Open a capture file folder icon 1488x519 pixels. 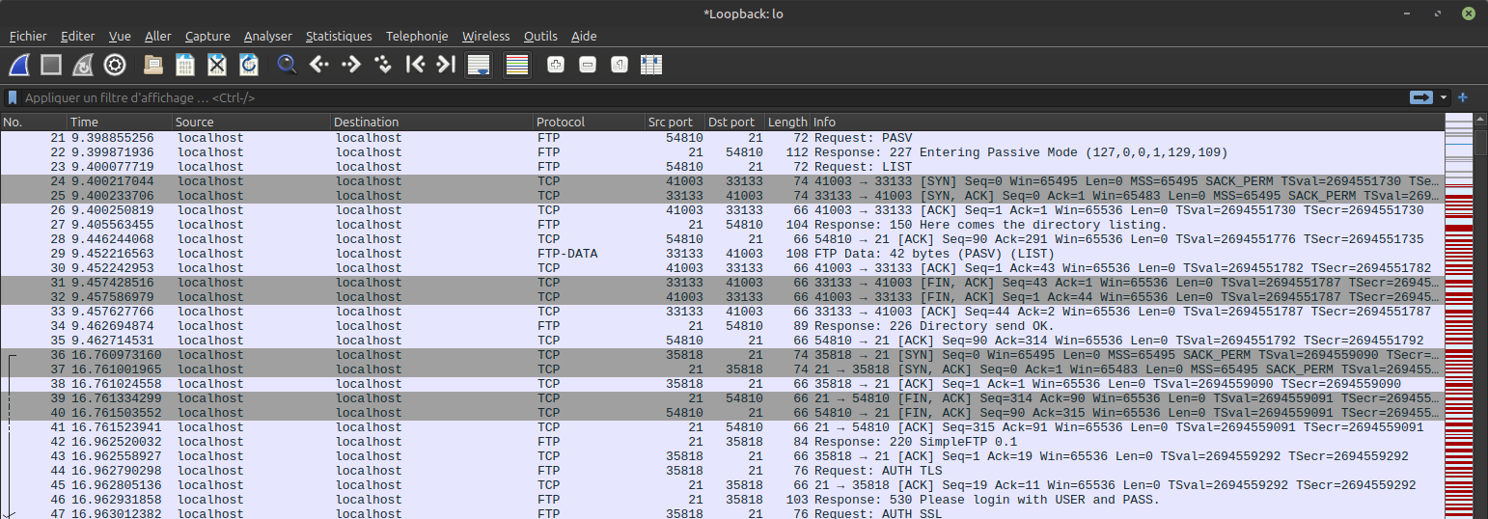pos(152,65)
